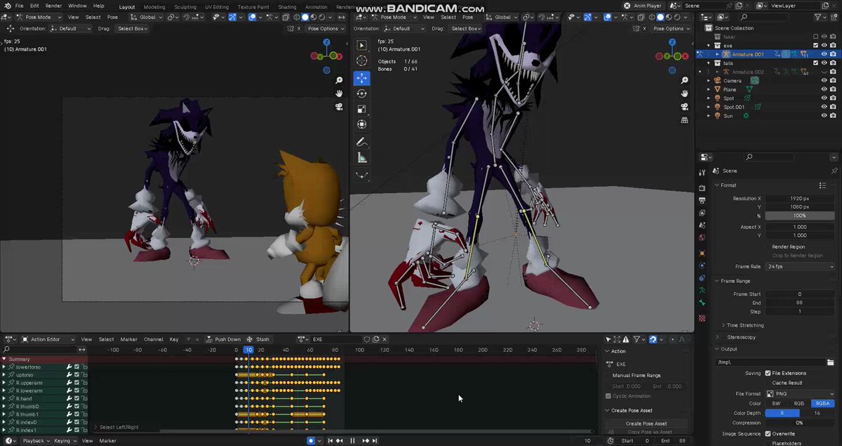Open the Render properties tab icon
The width and height of the screenshot is (842, 446).
coord(702,188)
